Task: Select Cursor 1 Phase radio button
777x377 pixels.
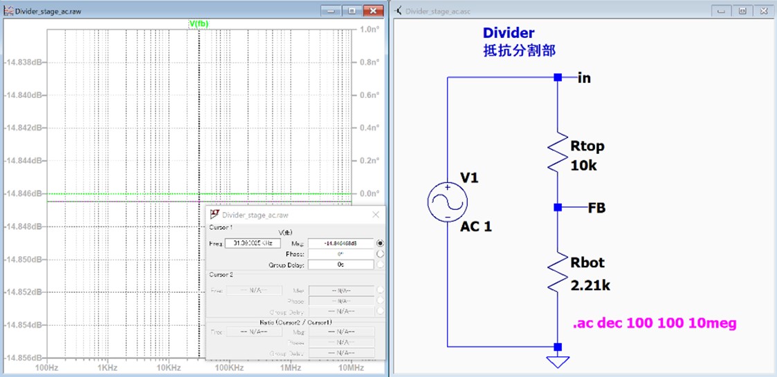Action: 380,254
